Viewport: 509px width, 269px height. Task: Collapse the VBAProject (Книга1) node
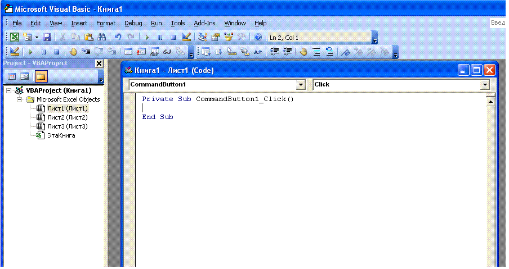coord(9,90)
